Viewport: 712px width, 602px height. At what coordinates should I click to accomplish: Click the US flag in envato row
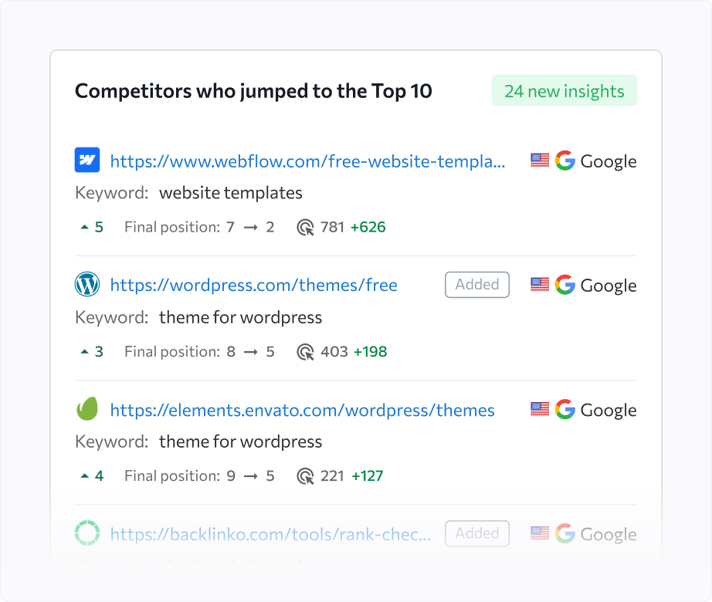pos(540,409)
